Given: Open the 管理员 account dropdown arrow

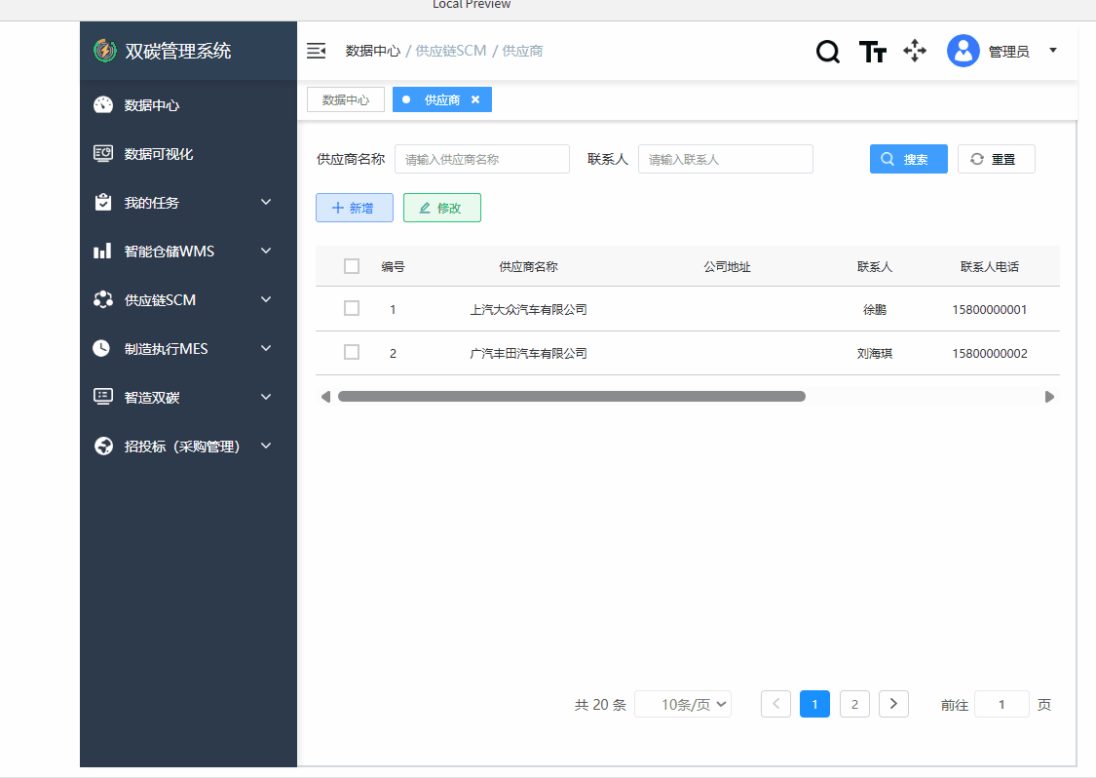Looking at the screenshot, I should point(1052,51).
